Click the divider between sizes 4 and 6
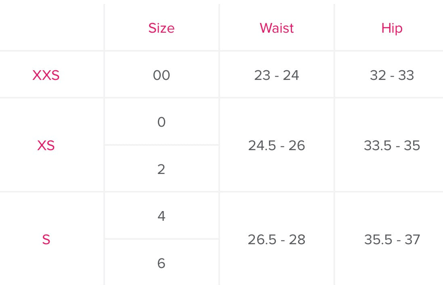 pyautogui.click(x=162, y=239)
